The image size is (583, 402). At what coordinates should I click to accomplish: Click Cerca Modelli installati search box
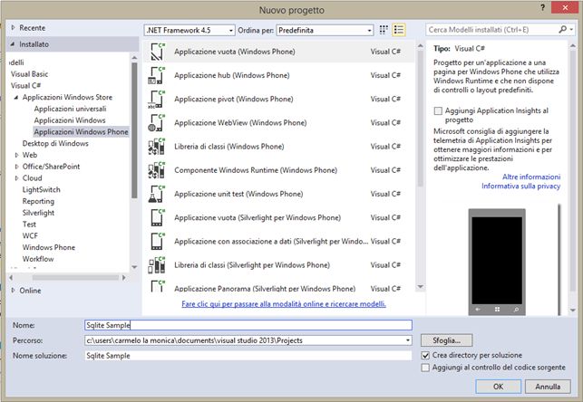[492, 29]
